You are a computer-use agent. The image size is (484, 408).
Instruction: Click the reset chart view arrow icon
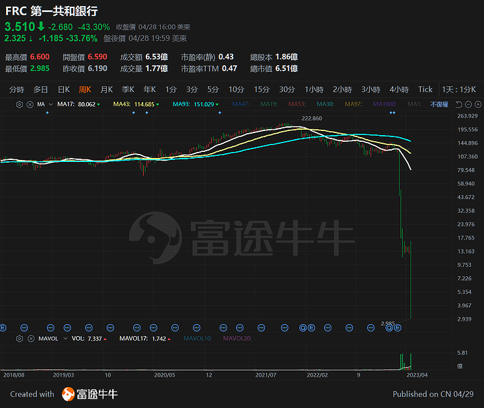[458, 105]
